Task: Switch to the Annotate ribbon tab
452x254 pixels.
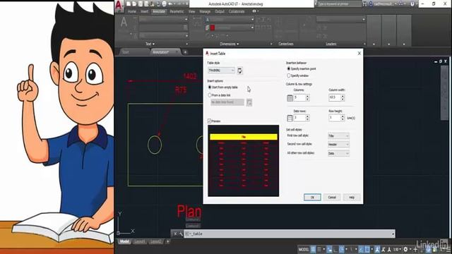Action: click(159, 11)
